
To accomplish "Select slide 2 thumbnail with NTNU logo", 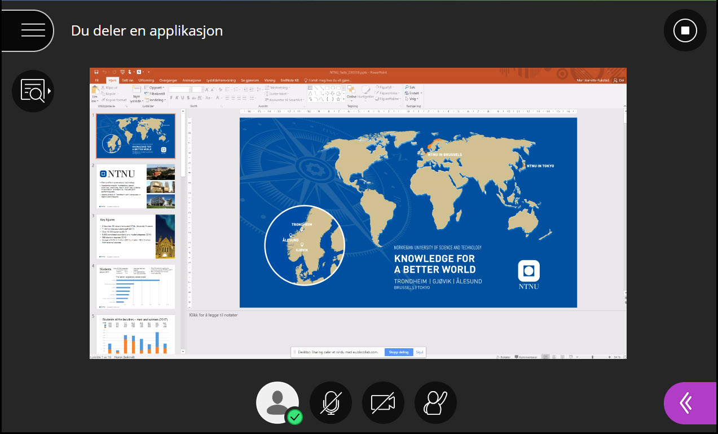I will pyautogui.click(x=135, y=186).
